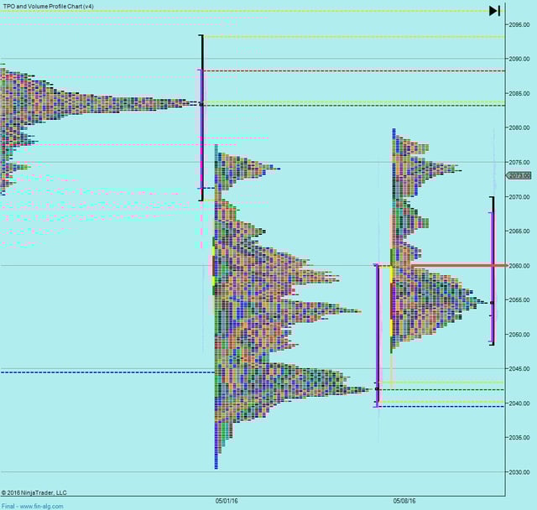Click the chart title TPO and Volume Profile Chart
Screen dimensions: 537x510
coord(48,6)
